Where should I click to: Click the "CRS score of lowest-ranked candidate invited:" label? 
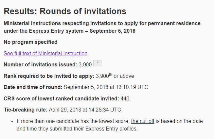click(61, 98)
